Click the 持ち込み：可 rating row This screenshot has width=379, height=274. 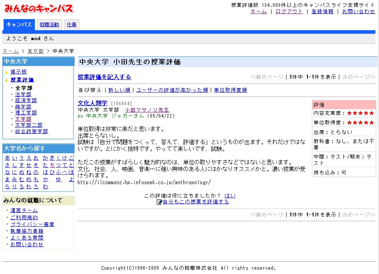point(344,172)
